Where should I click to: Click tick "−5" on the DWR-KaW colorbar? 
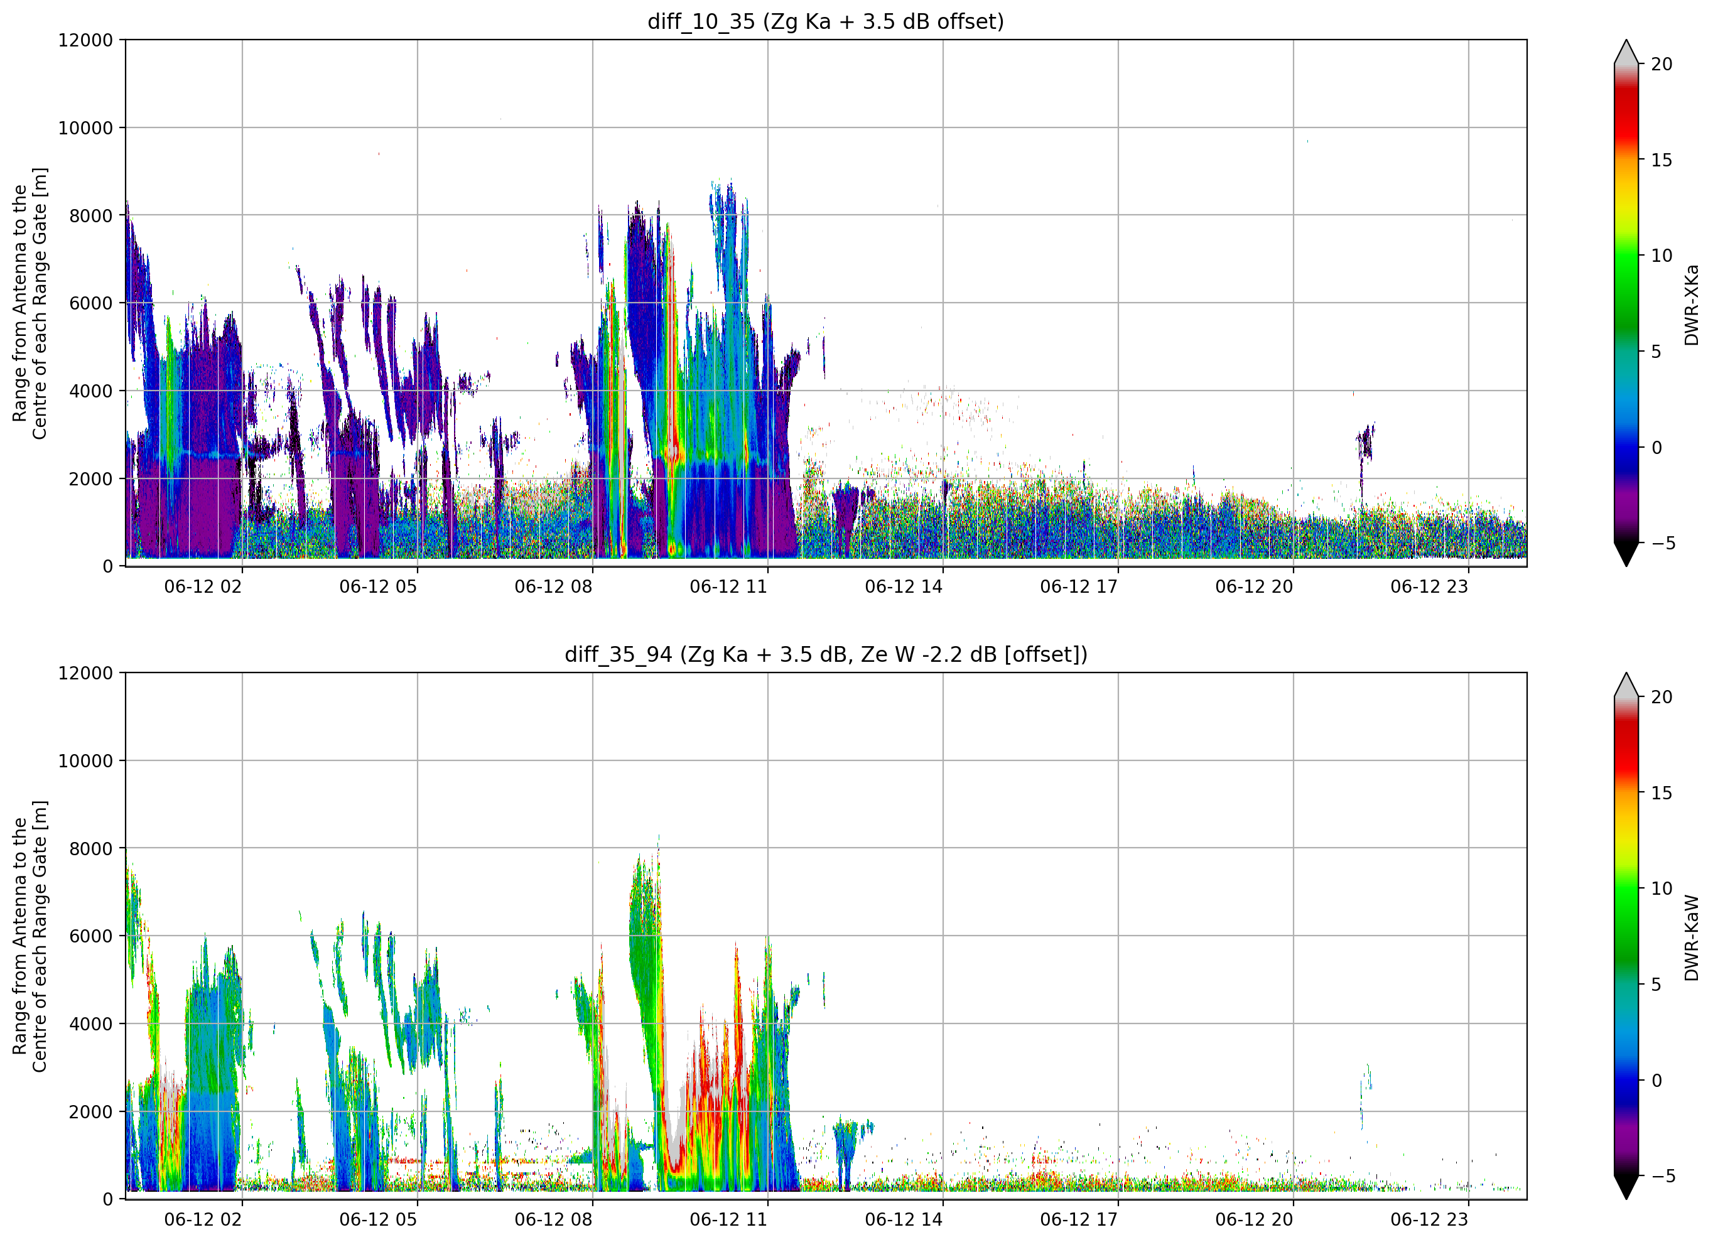point(1663,1176)
